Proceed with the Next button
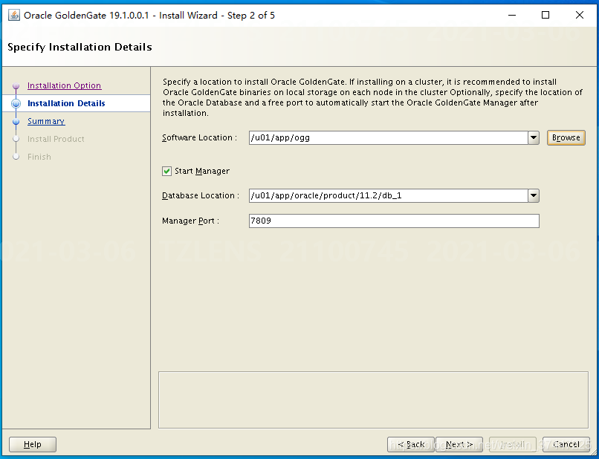 point(459,444)
